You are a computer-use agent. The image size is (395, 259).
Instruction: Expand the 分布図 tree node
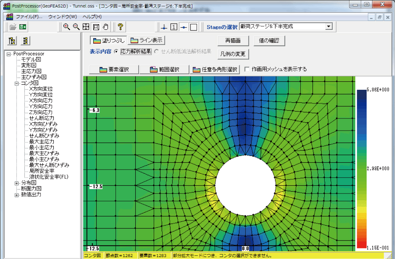click(17, 183)
